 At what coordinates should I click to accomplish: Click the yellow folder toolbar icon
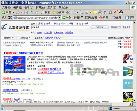(x=95, y=12)
